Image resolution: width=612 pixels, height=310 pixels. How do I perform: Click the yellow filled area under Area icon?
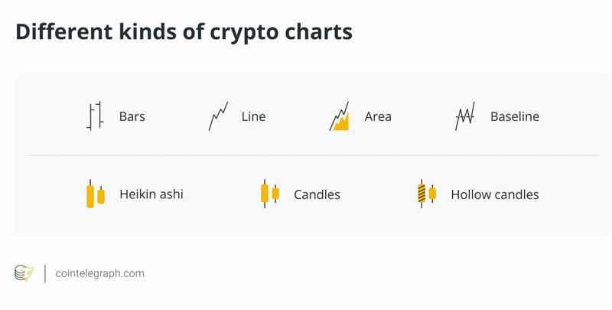[x=343, y=124]
